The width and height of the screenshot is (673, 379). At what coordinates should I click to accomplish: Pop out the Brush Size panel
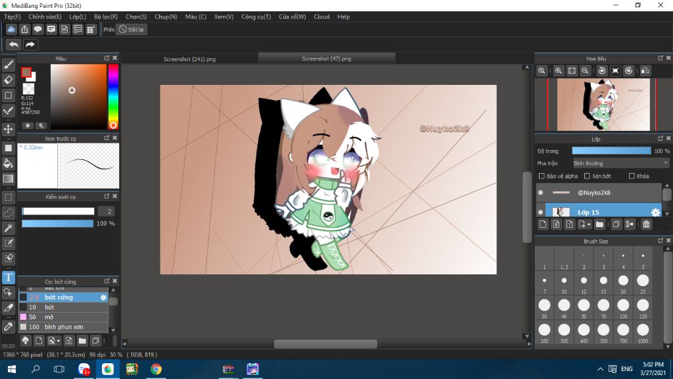[x=661, y=241]
